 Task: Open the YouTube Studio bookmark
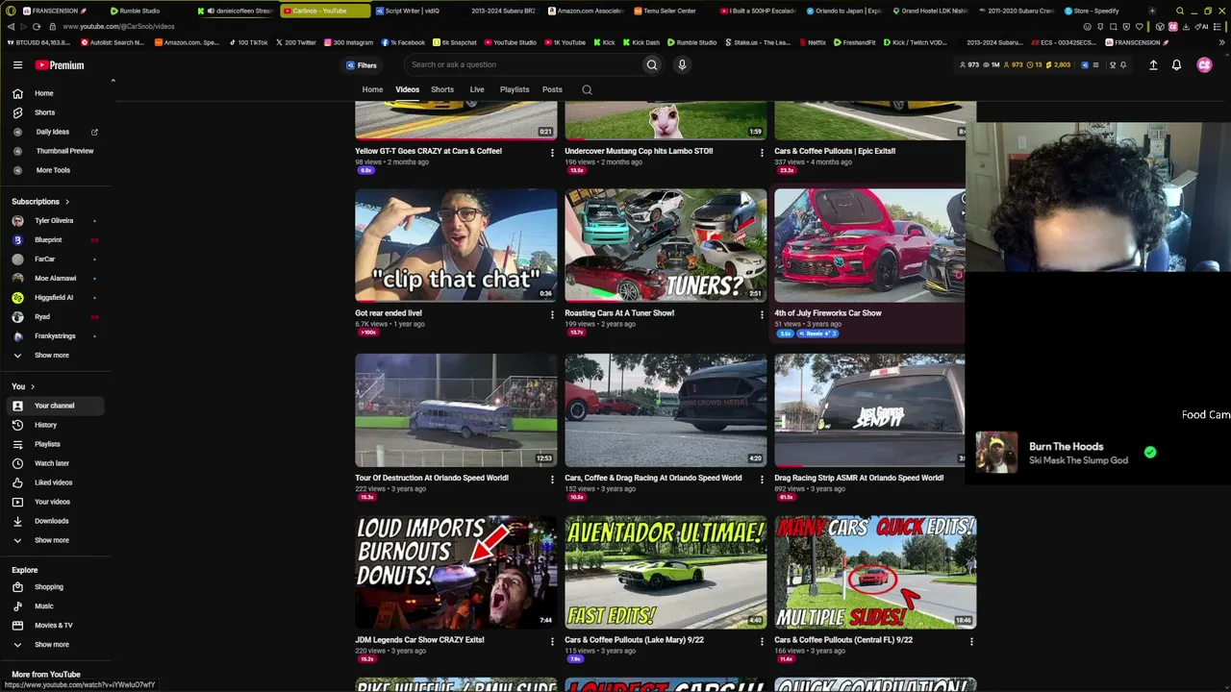tap(511, 42)
